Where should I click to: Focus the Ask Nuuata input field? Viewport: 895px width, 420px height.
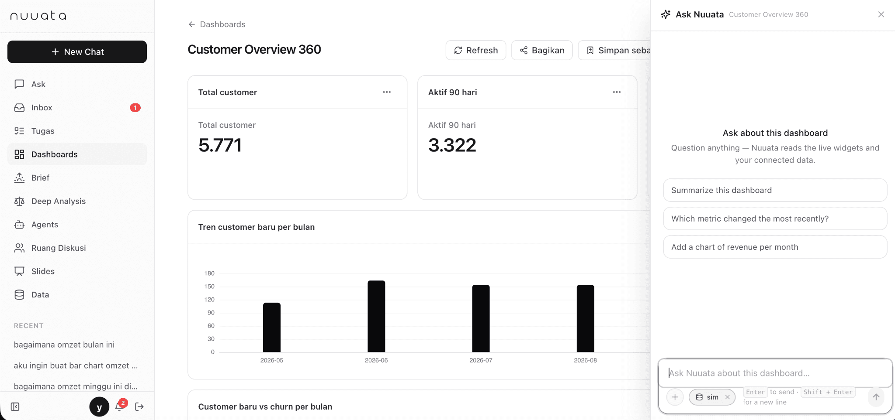tap(775, 373)
